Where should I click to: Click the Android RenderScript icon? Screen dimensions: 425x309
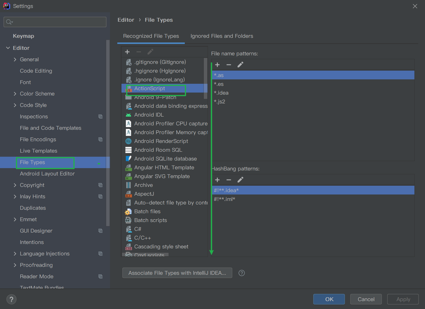coord(128,141)
